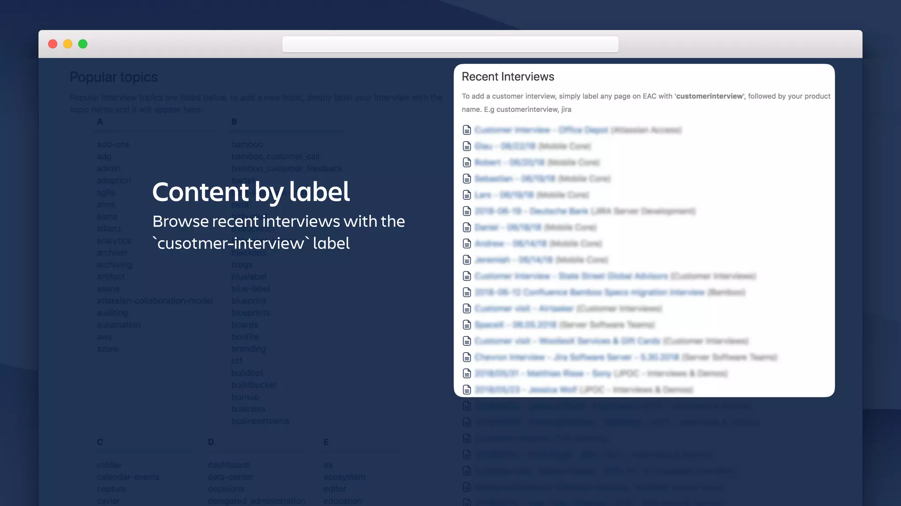Open the editor topic
The image size is (901, 506).
tap(335, 489)
